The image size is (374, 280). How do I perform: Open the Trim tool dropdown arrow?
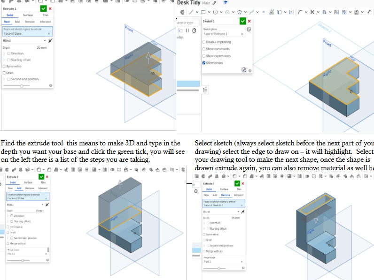pos(318,12)
